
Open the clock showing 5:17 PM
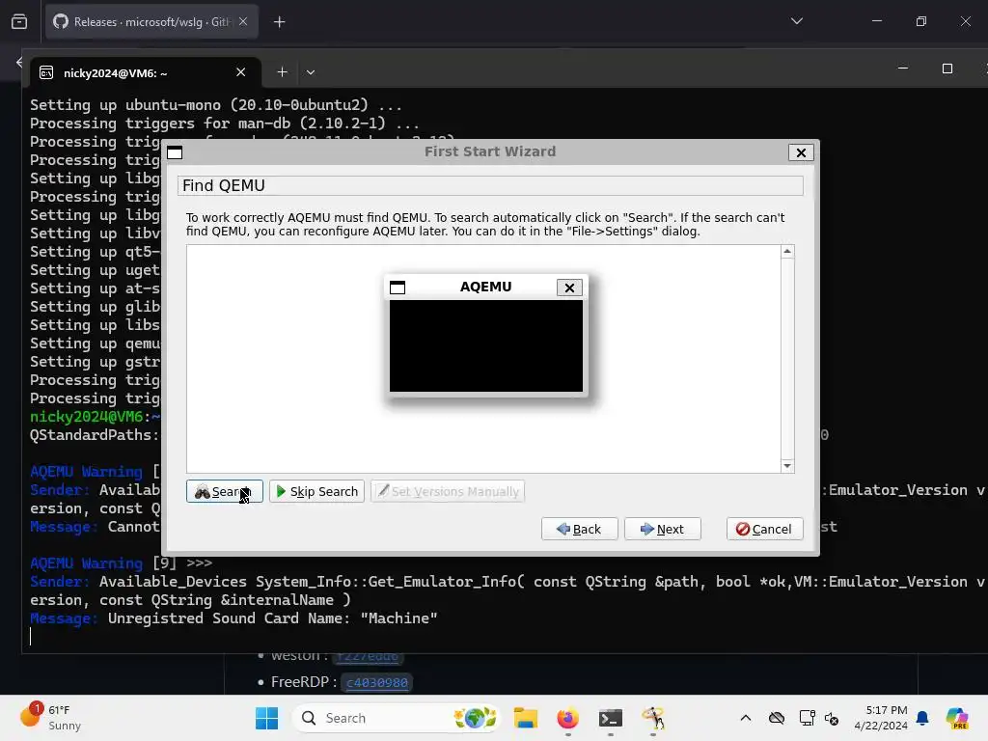pos(881,718)
